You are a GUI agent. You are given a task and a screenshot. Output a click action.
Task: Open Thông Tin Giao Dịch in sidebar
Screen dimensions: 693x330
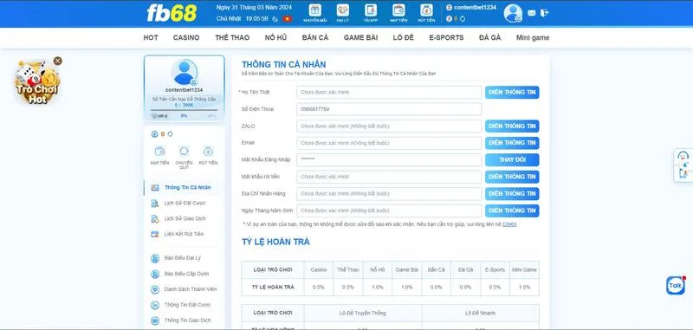[x=184, y=320]
